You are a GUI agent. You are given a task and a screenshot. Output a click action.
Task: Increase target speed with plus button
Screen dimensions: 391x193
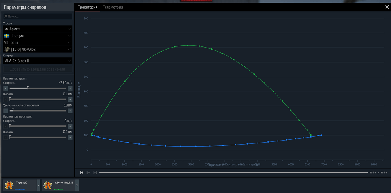[70, 88]
